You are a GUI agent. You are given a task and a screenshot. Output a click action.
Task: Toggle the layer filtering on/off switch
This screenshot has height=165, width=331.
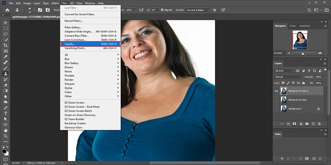[x=325, y=70]
